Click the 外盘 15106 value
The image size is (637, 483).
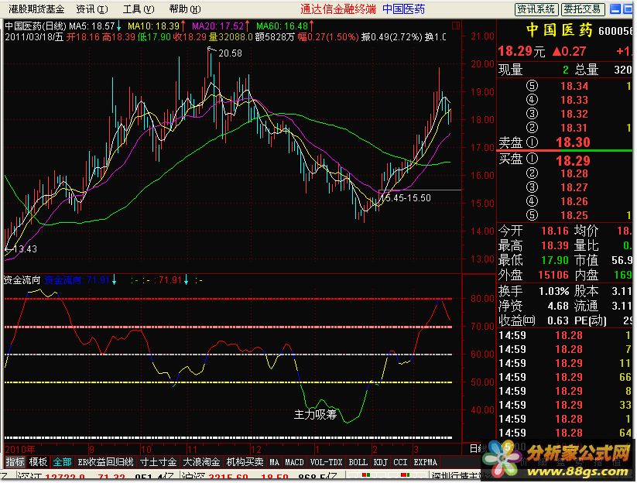[553, 275]
